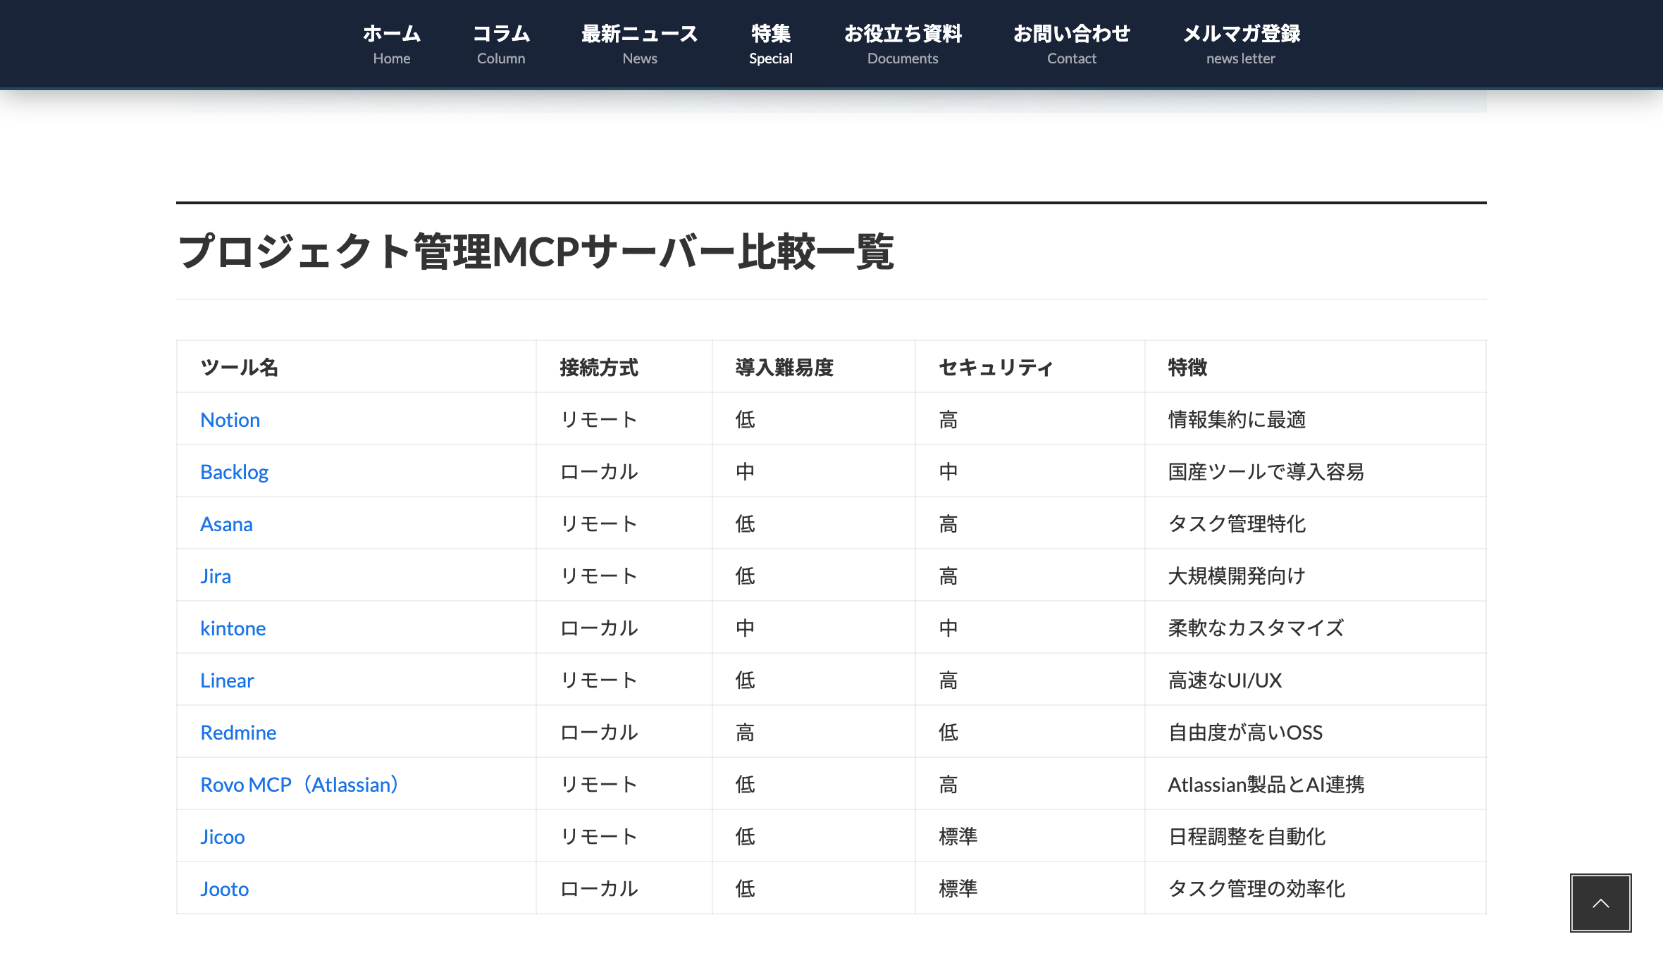The width and height of the screenshot is (1663, 958).
Task: Click リモート in the Asana row
Action: 598,524
